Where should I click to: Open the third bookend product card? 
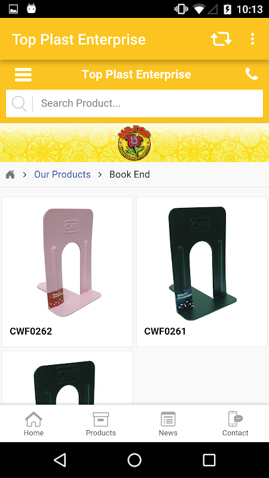[x=68, y=378]
